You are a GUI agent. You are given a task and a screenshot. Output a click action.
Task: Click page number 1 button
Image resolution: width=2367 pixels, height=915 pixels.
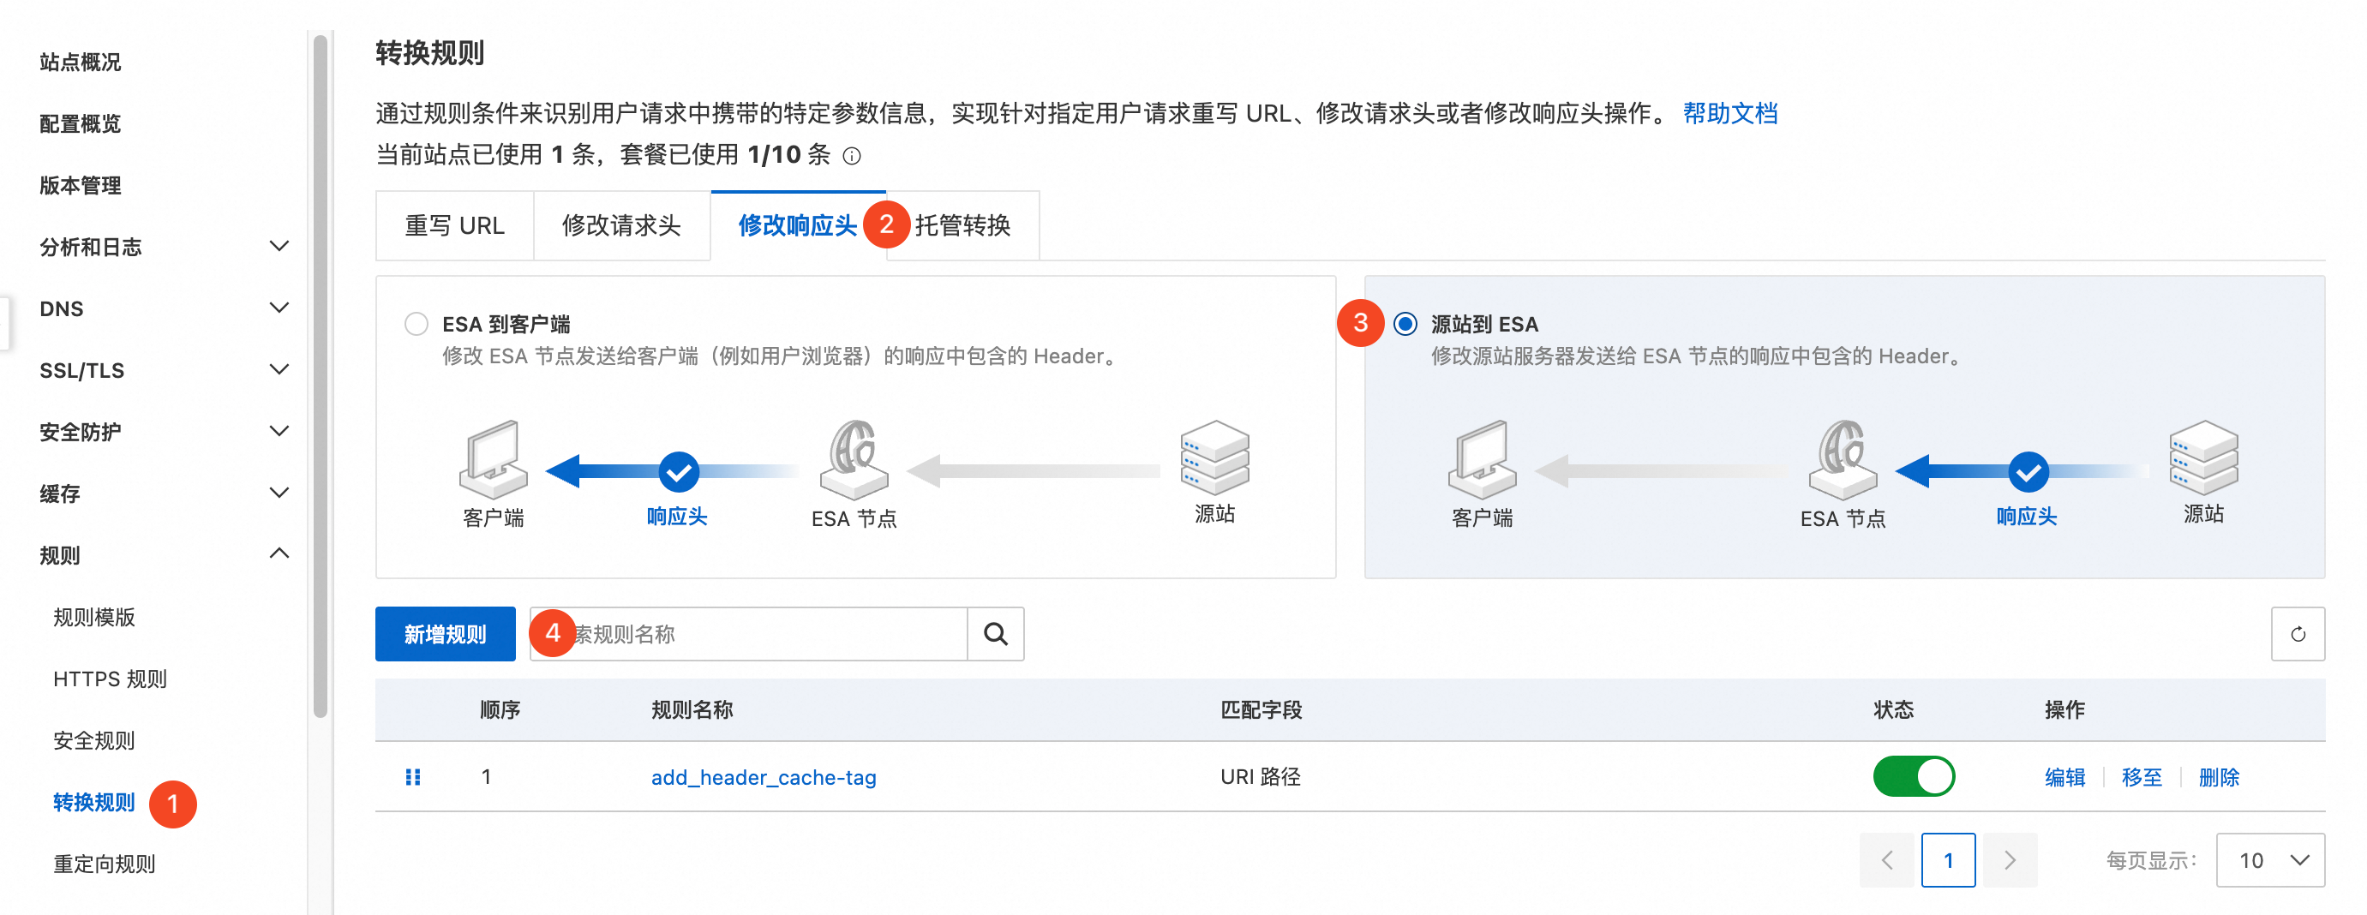coord(1948,860)
